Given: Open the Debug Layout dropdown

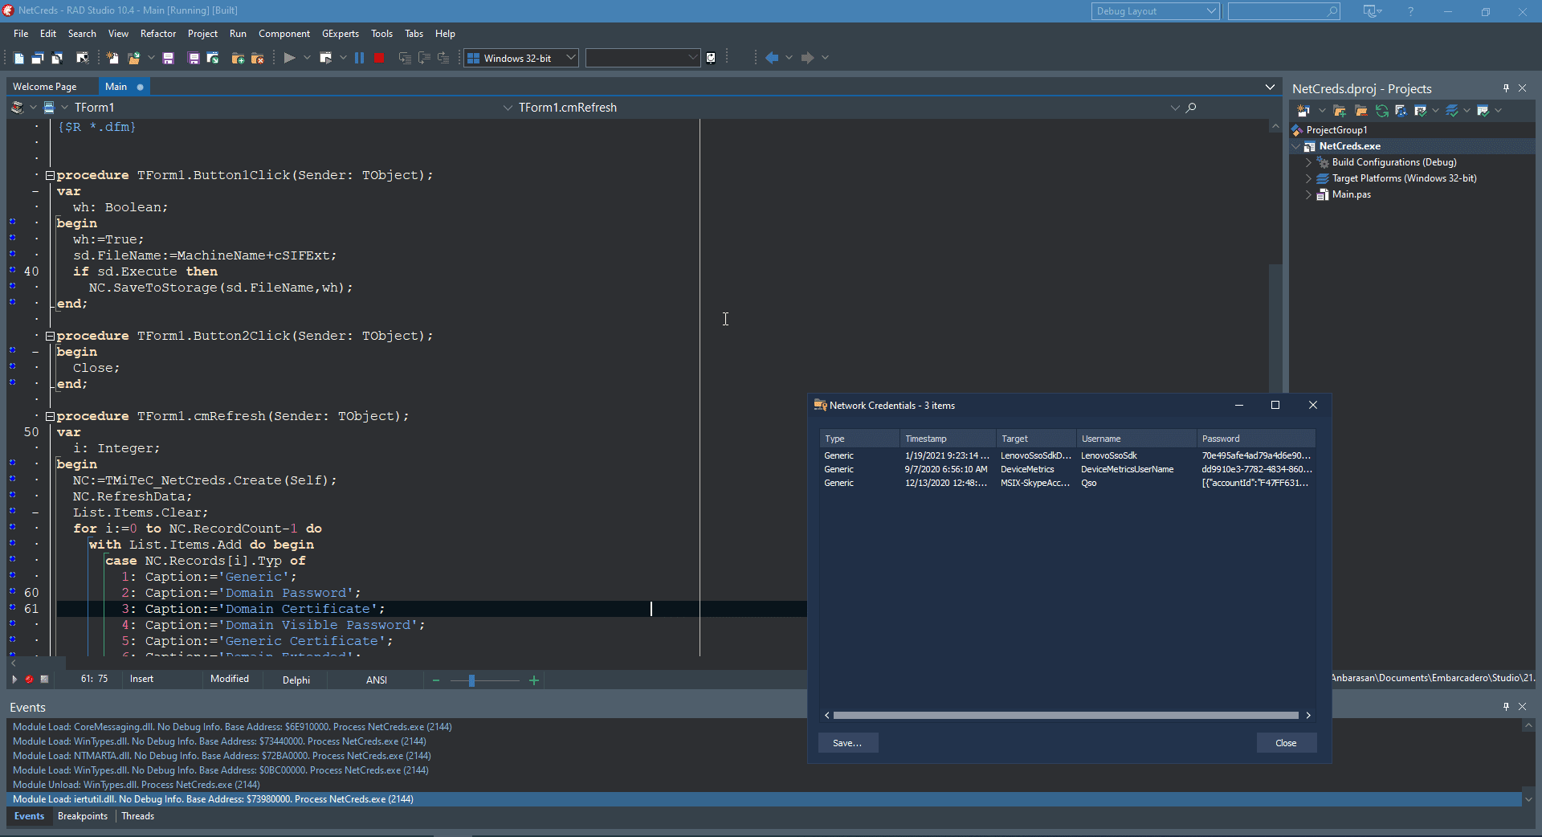Looking at the screenshot, I should pos(1211,11).
